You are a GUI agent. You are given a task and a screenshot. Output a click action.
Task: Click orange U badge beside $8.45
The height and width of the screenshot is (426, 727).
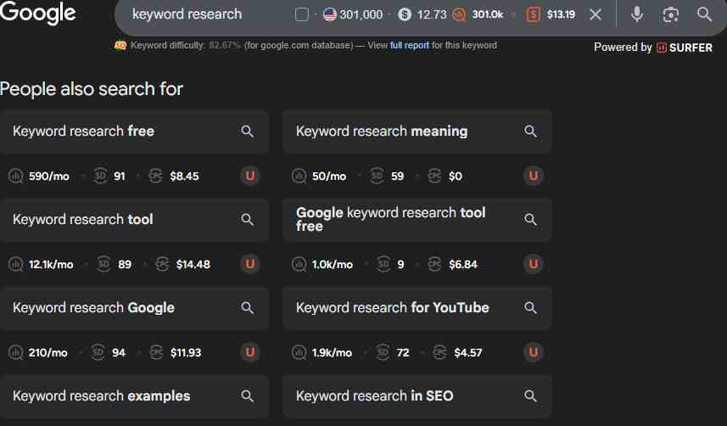[x=250, y=176]
